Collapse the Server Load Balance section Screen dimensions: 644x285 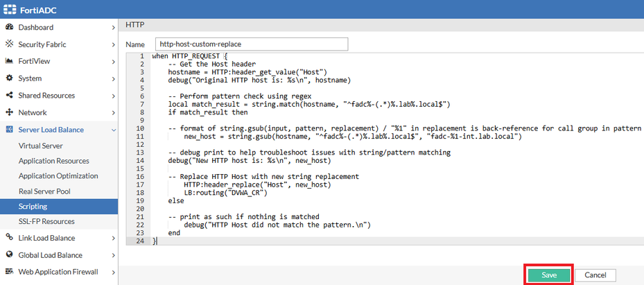(113, 130)
